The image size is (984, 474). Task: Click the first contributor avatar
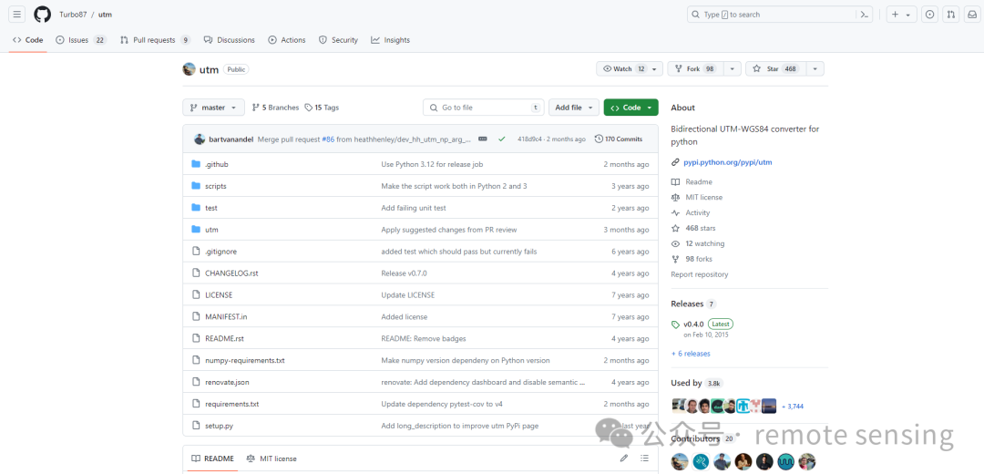679,461
